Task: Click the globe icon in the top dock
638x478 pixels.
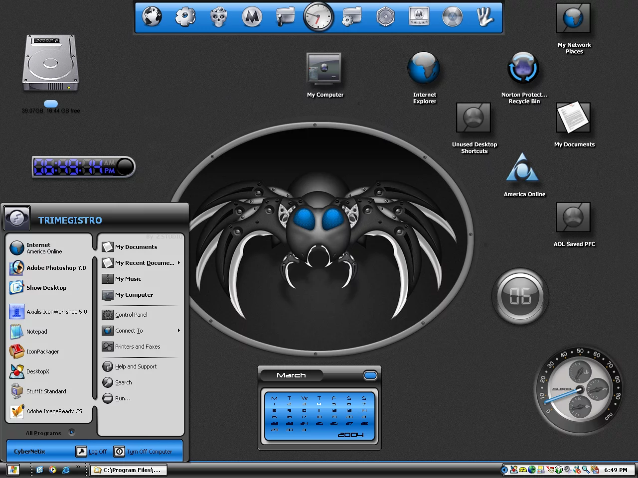Action: tap(152, 16)
